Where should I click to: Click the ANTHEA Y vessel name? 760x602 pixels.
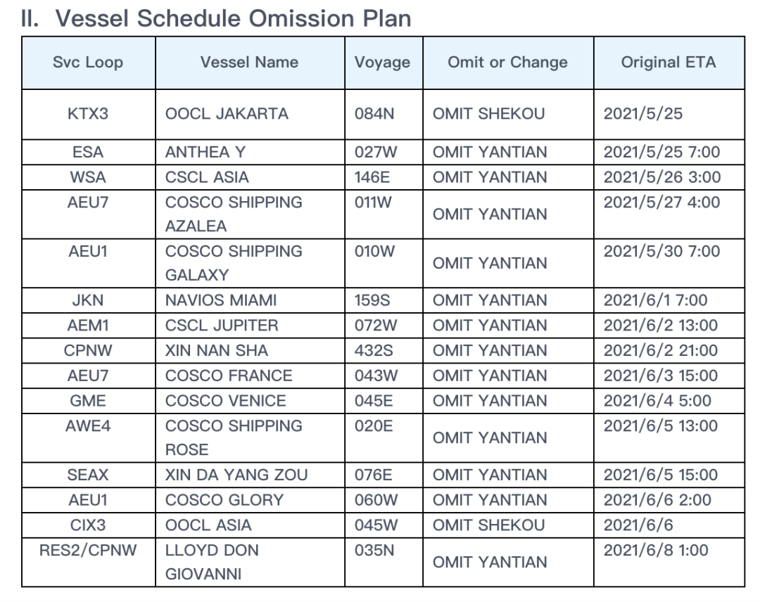[x=205, y=152]
